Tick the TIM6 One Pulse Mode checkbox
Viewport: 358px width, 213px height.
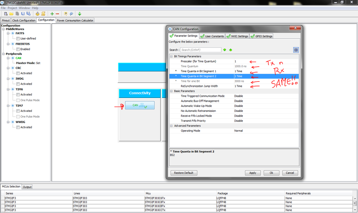click(18, 100)
